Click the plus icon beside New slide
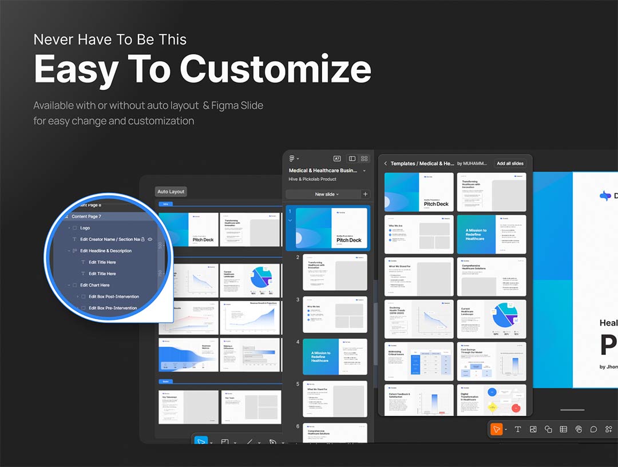Viewport: 618px width, 467px height. (x=365, y=194)
